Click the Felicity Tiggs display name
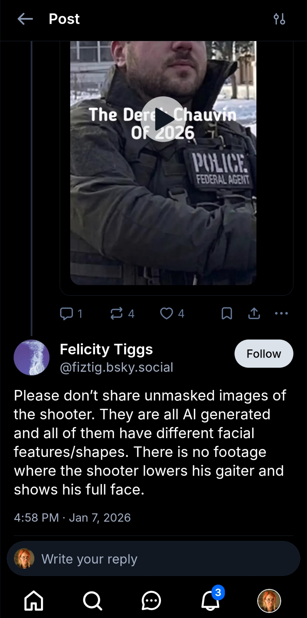The image size is (307, 618). pos(106,349)
